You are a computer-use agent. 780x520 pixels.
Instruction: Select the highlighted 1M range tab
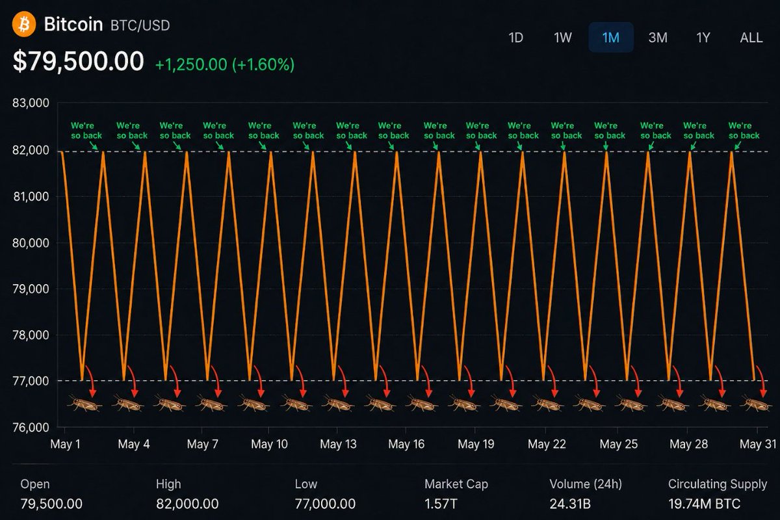pos(610,37)
